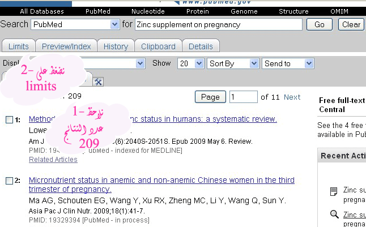This screenshot has height=227, width=366.
Task: Open the Preview/Index tab
Action: pyautogui.click(x=66, y=46)
